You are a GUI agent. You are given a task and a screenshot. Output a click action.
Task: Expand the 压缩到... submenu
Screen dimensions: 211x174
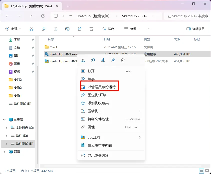coord(140,111)
